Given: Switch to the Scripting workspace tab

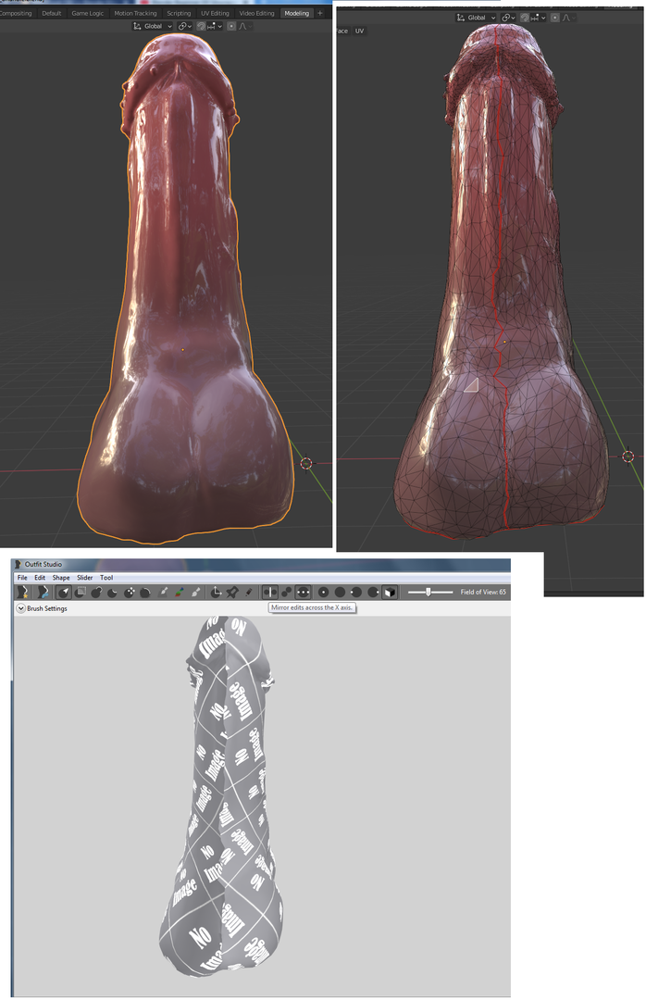Looking at the screenshot, I should pyautogui.click(x=179, y=13).
